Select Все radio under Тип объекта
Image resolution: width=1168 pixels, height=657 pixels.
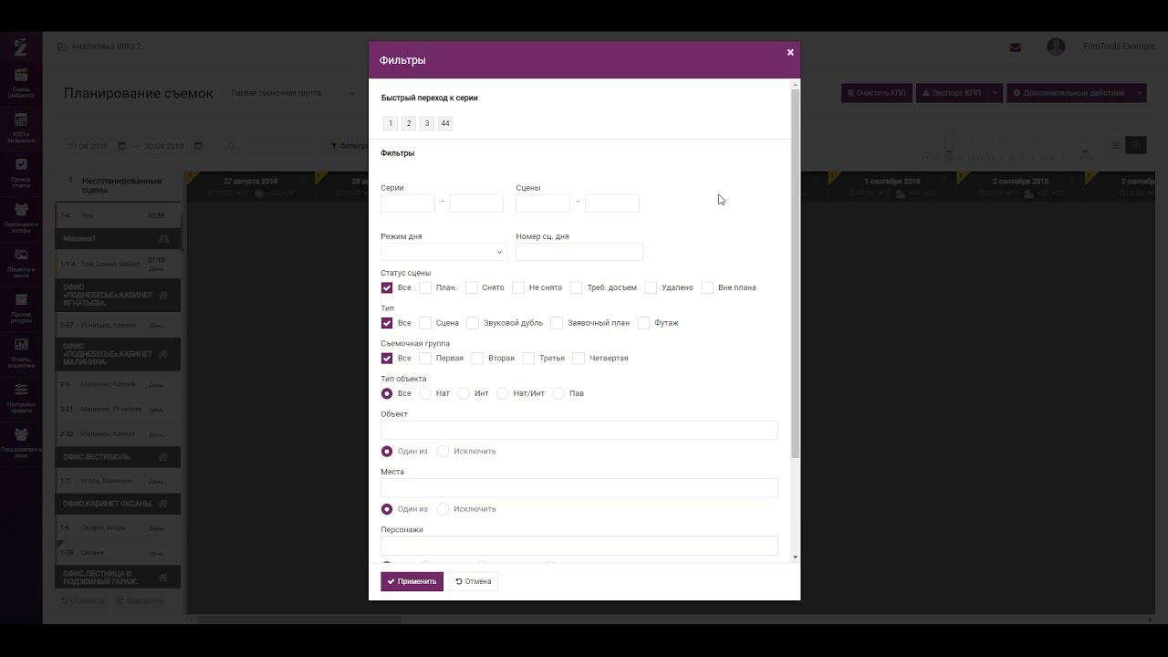(x=387, y=393)
